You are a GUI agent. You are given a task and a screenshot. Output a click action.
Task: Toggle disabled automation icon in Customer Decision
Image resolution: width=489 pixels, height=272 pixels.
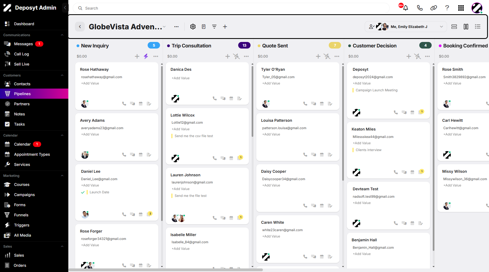(418, 56)
